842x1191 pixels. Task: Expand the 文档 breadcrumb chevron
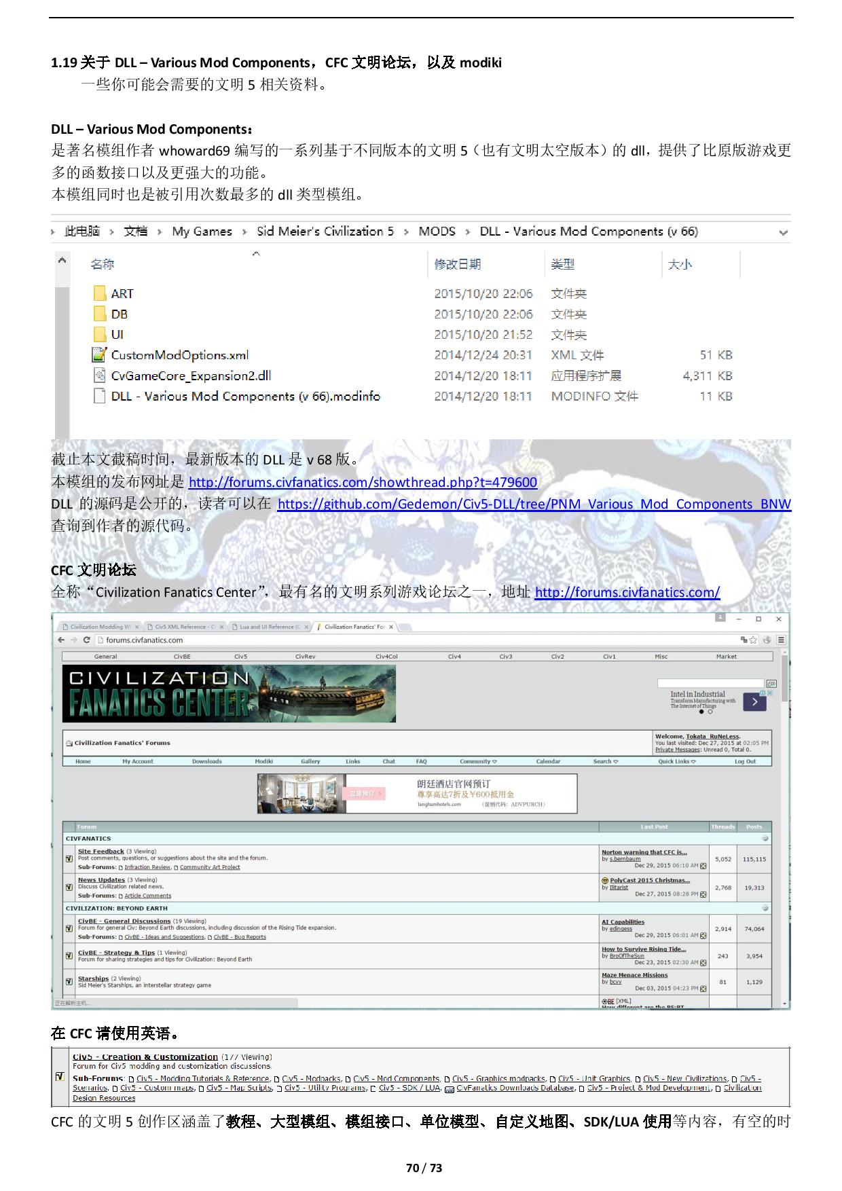(159, 232)
